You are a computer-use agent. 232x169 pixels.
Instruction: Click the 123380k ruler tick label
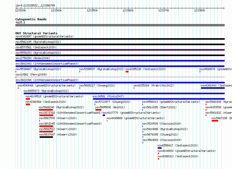(200, 10)
